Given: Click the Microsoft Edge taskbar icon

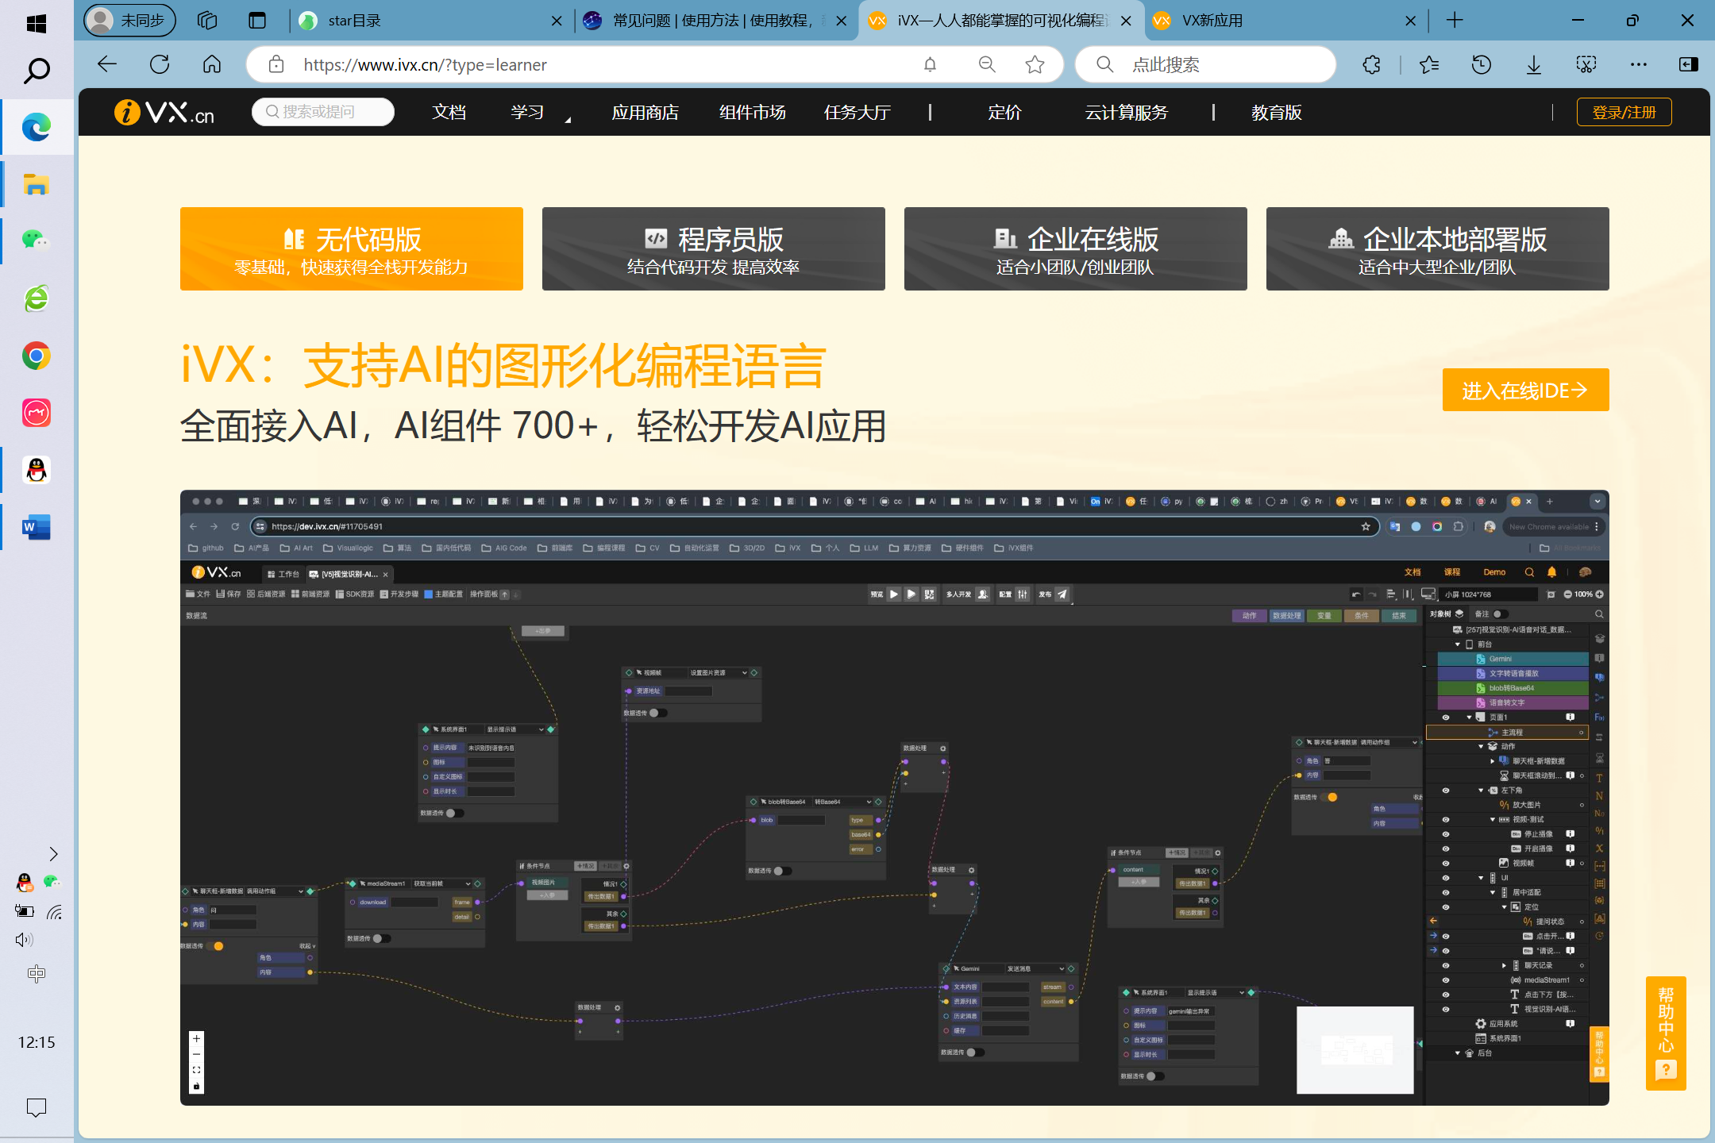Looking at the screenshot, I should [x=37, y=127].
